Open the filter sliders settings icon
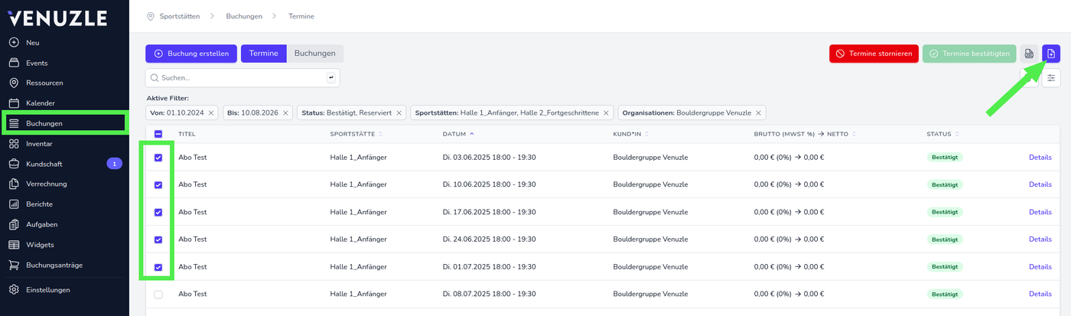 tap(1051, 77)
